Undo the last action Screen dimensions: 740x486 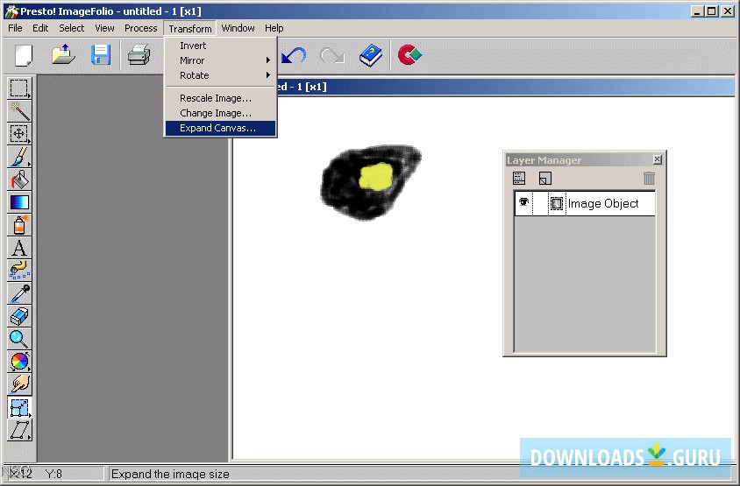point(294,55)
